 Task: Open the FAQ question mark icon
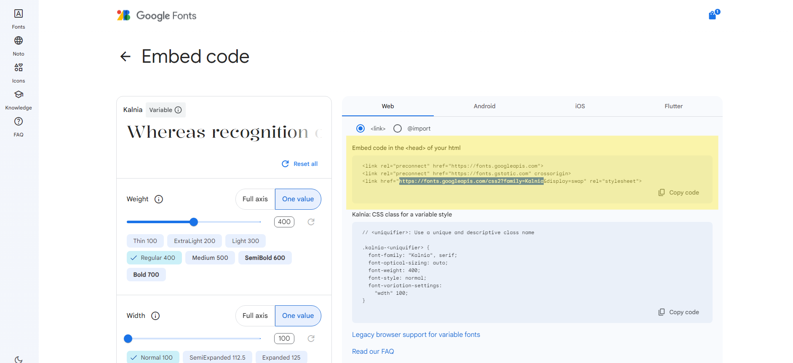(19, 121)
